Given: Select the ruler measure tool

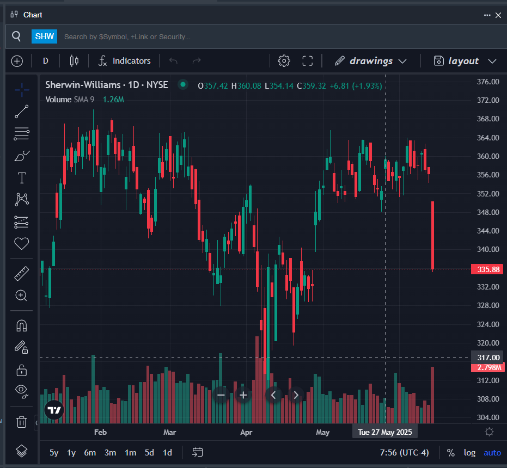Looking at the screenshot, I should pyautogui.click(x=22, y=273).
